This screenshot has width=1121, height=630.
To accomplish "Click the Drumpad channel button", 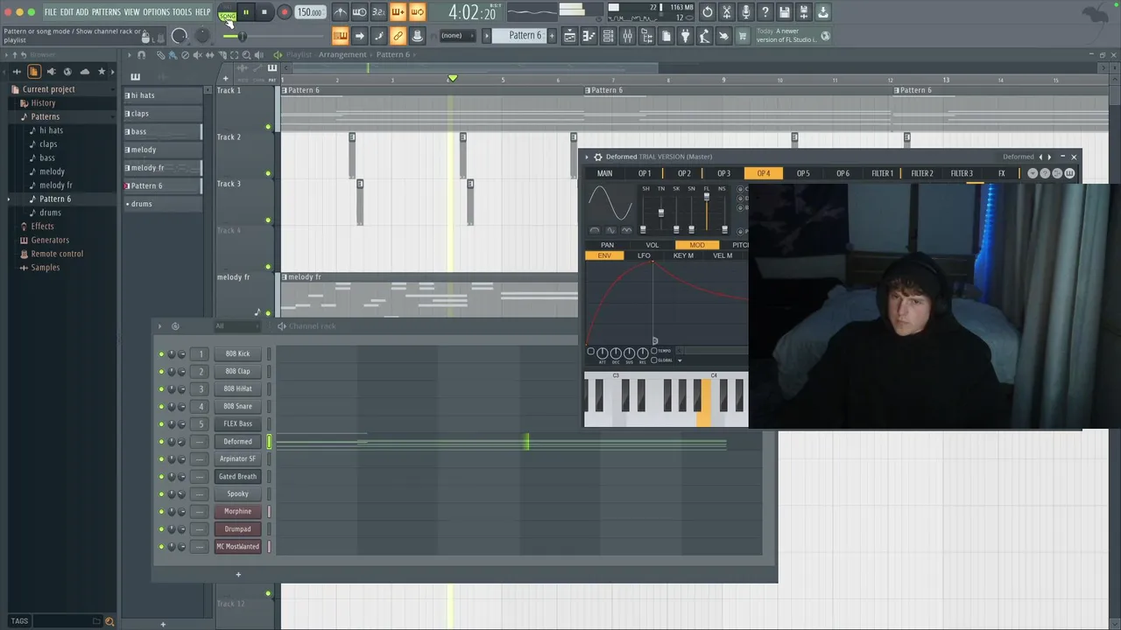I will [x=237, y=529].
